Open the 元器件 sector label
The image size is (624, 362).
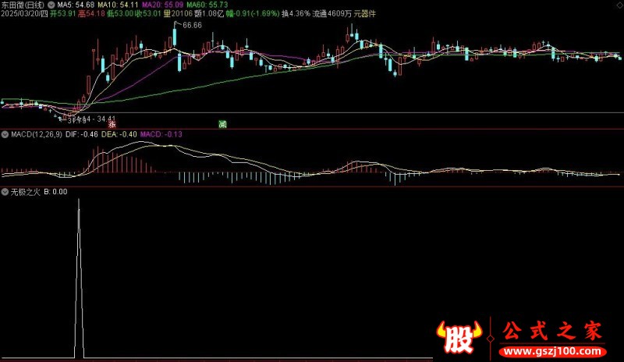point(364,14)
